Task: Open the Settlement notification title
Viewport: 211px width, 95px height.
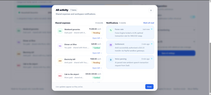Action: [119, 44]
